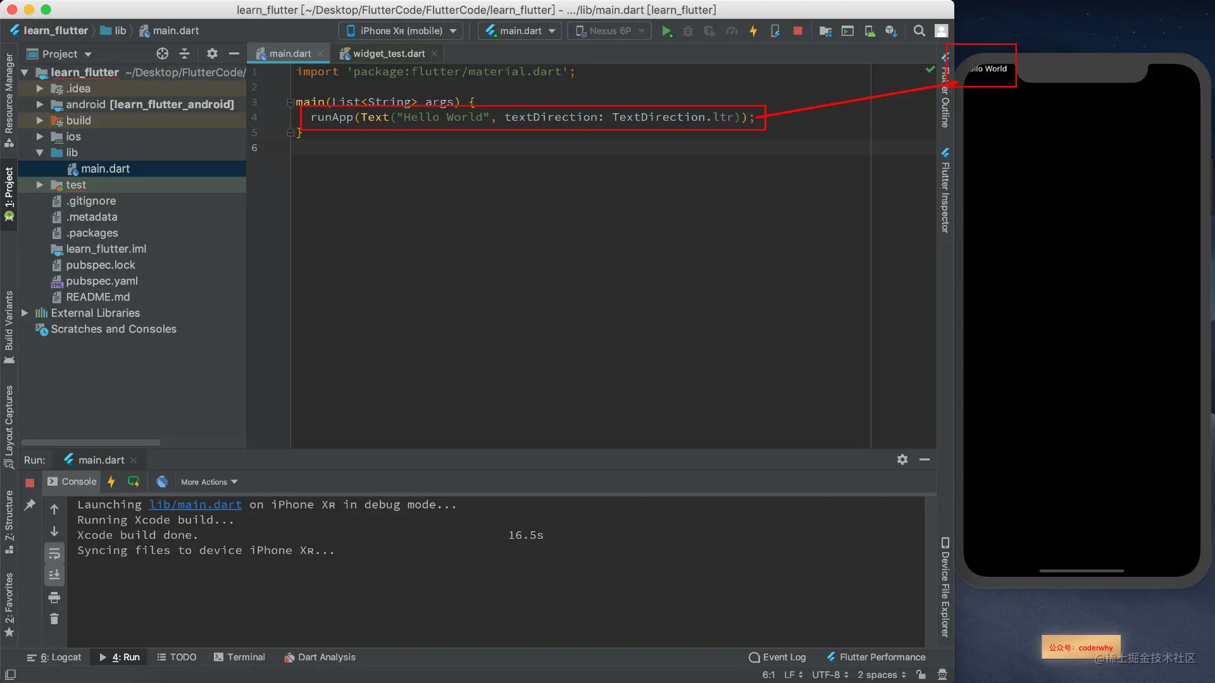
Task: Click the red Stop button in top toolbar
Action: [797, 31]
